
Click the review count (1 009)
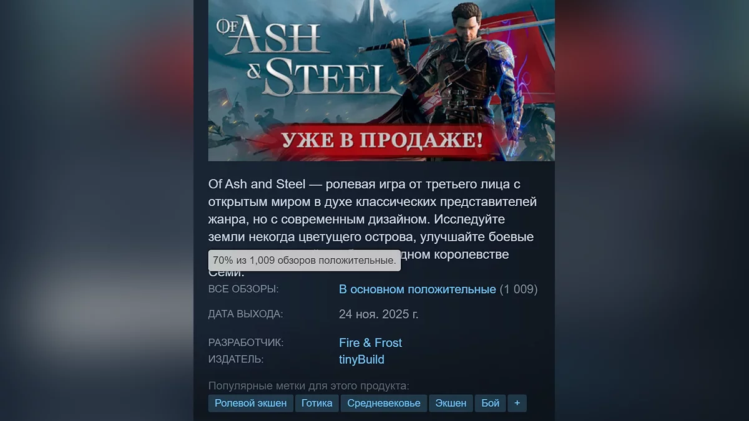(518, 289)
